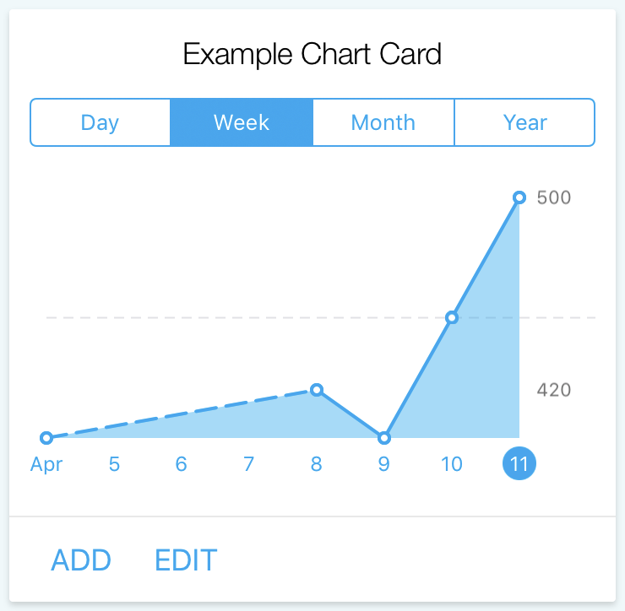Viewport: 625px width, 611px height.
Task: Click the data point above Apr
Action: pyautogui.click(x=46, y=438)
